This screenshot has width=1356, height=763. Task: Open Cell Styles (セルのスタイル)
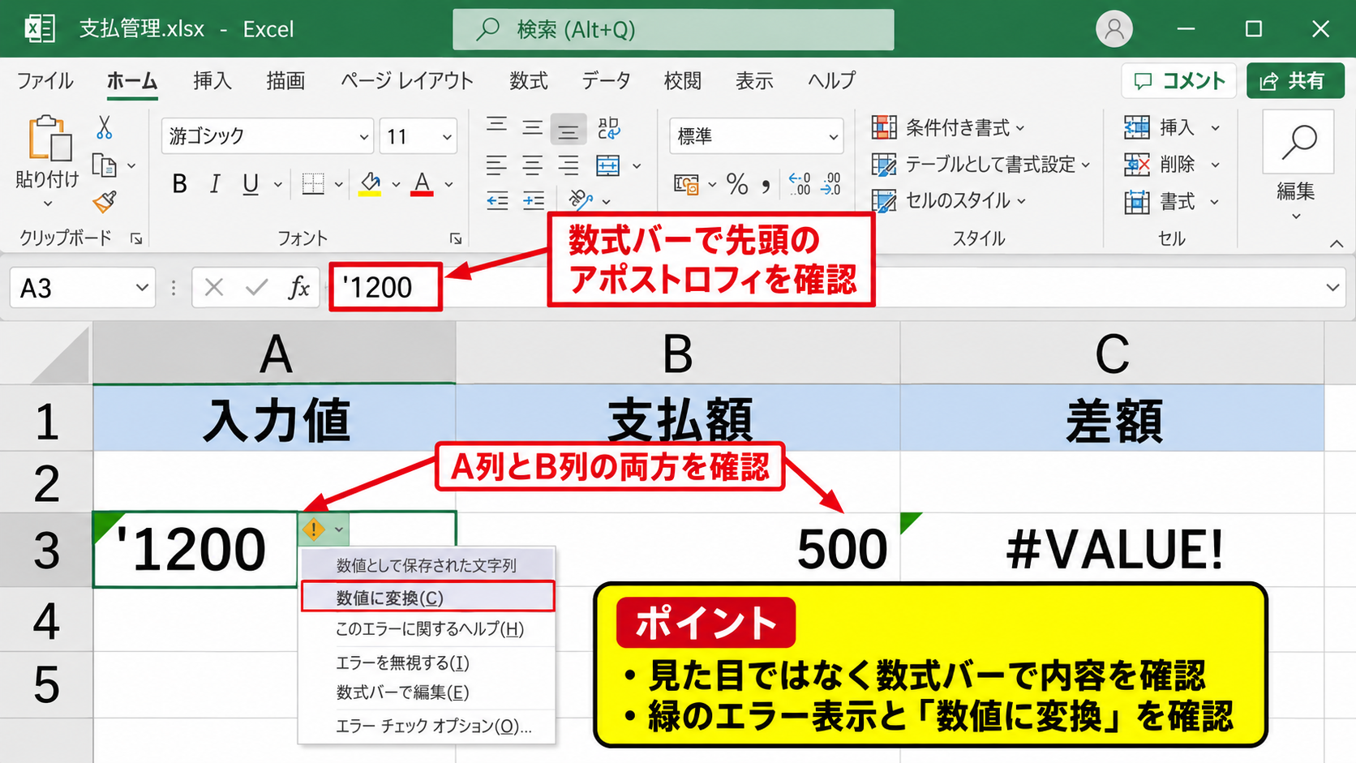pyautogui.click(x=949, y=200)
